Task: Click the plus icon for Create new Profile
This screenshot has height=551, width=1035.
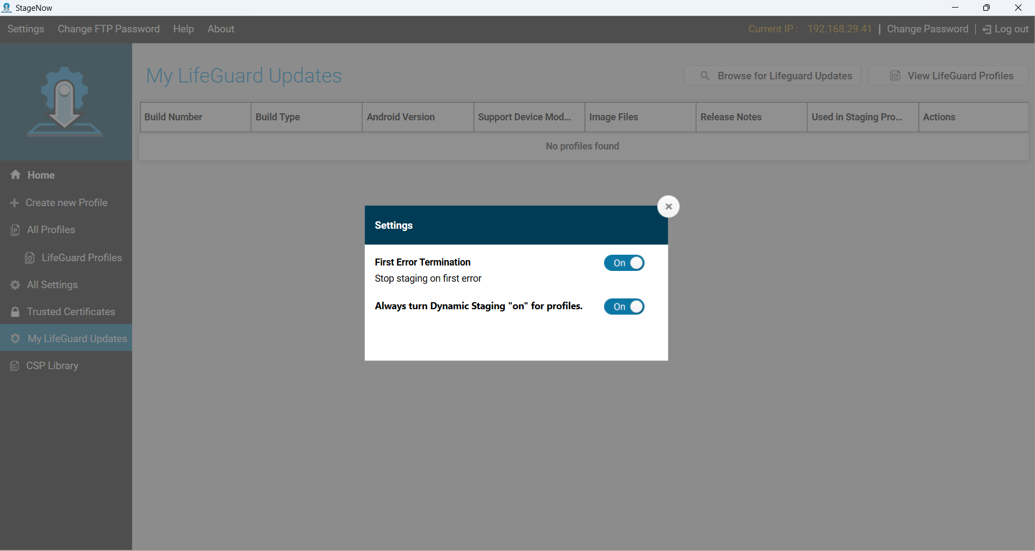Action: 15,203
